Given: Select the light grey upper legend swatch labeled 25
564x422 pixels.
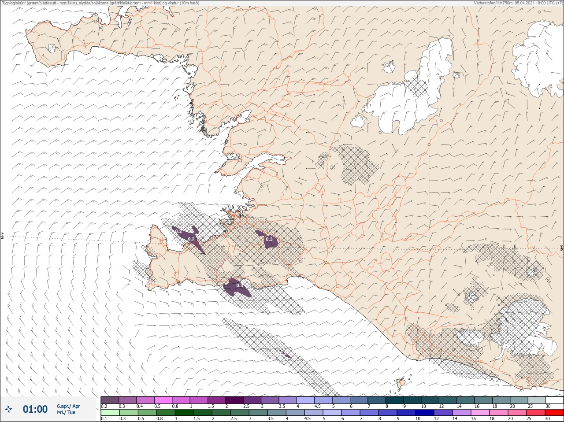Looking at the screenshot, I should pos(537,400).
